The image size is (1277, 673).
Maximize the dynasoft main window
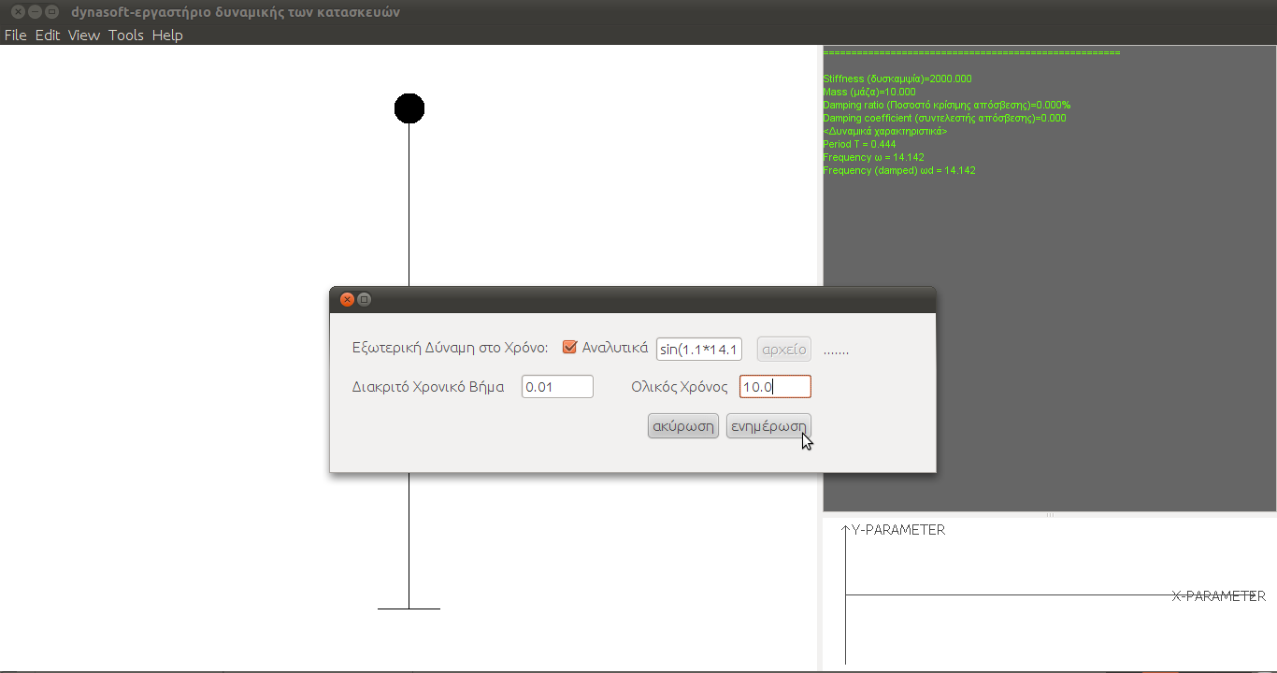pyautogui.click(x=51, y=12)
